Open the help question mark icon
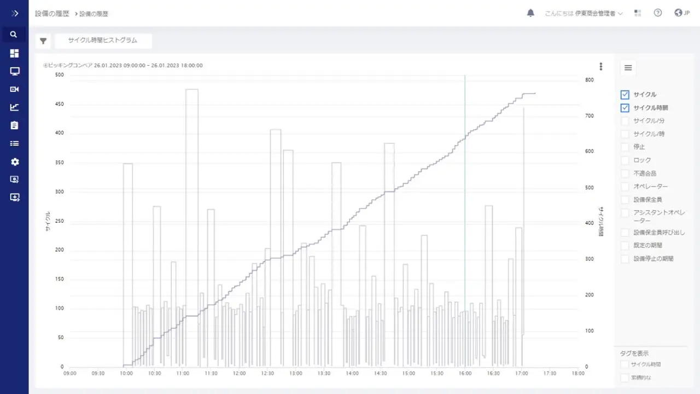This screenshot has height=394, width=700. tap(658, 13)
